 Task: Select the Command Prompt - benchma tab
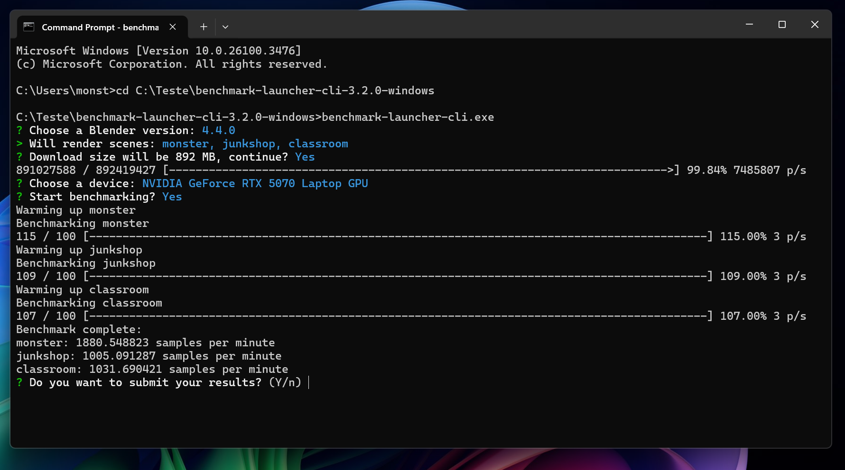102,27
